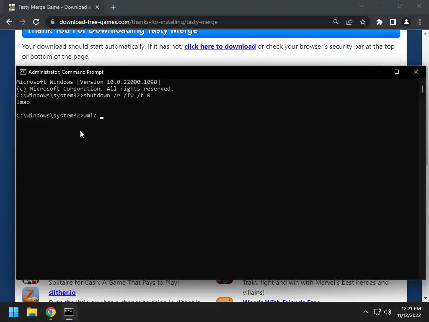Click the 'lmao' output line in console
Viewport: 429px width, 322px height.
point(23,102)
